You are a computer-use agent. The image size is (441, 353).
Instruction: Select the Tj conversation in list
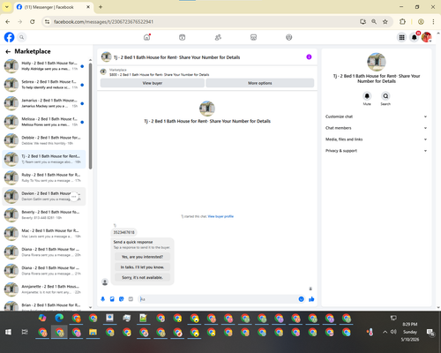pos(44,159)
